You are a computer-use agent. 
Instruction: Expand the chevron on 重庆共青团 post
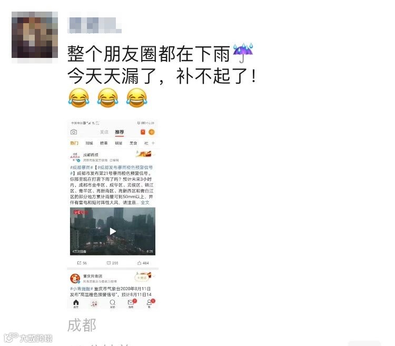[x=154, y=276]
